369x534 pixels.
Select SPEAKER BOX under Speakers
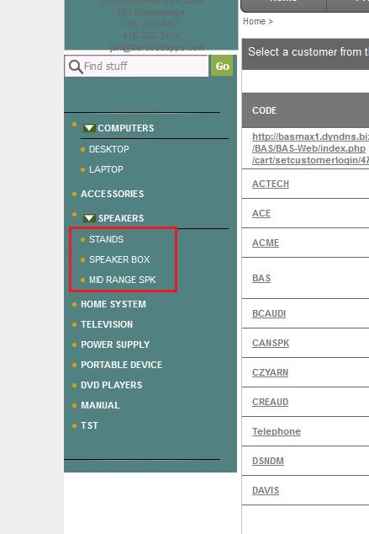coord(119,259)
